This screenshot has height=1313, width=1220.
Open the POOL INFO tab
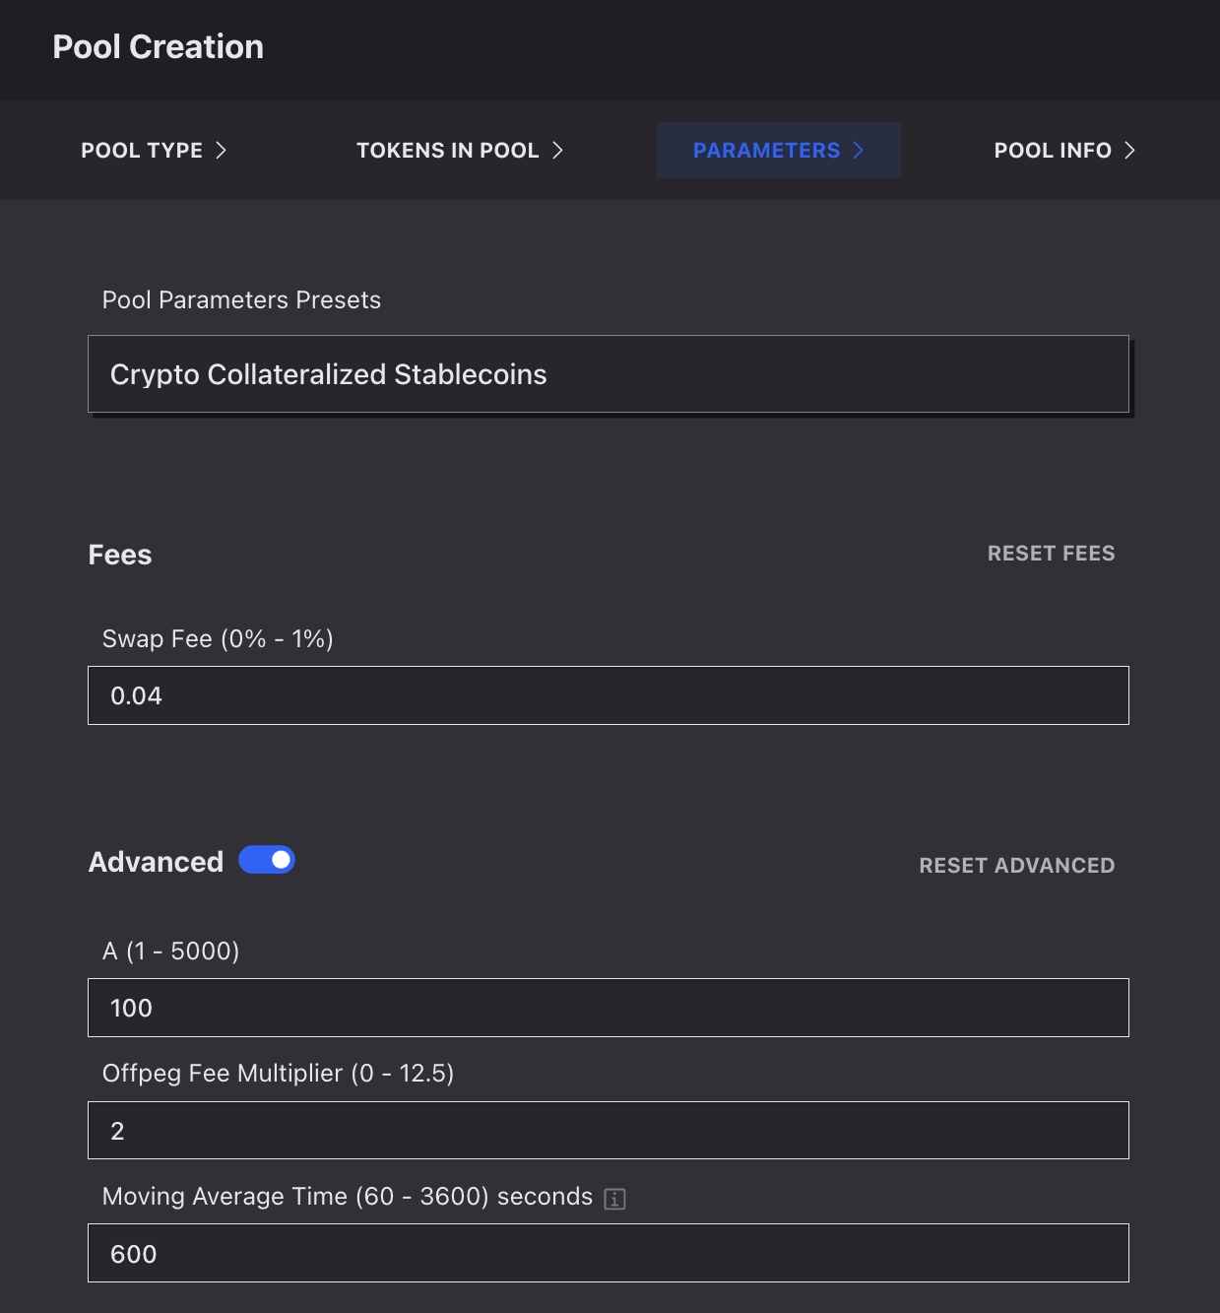pyautogui.click(x=1053, y=151)
